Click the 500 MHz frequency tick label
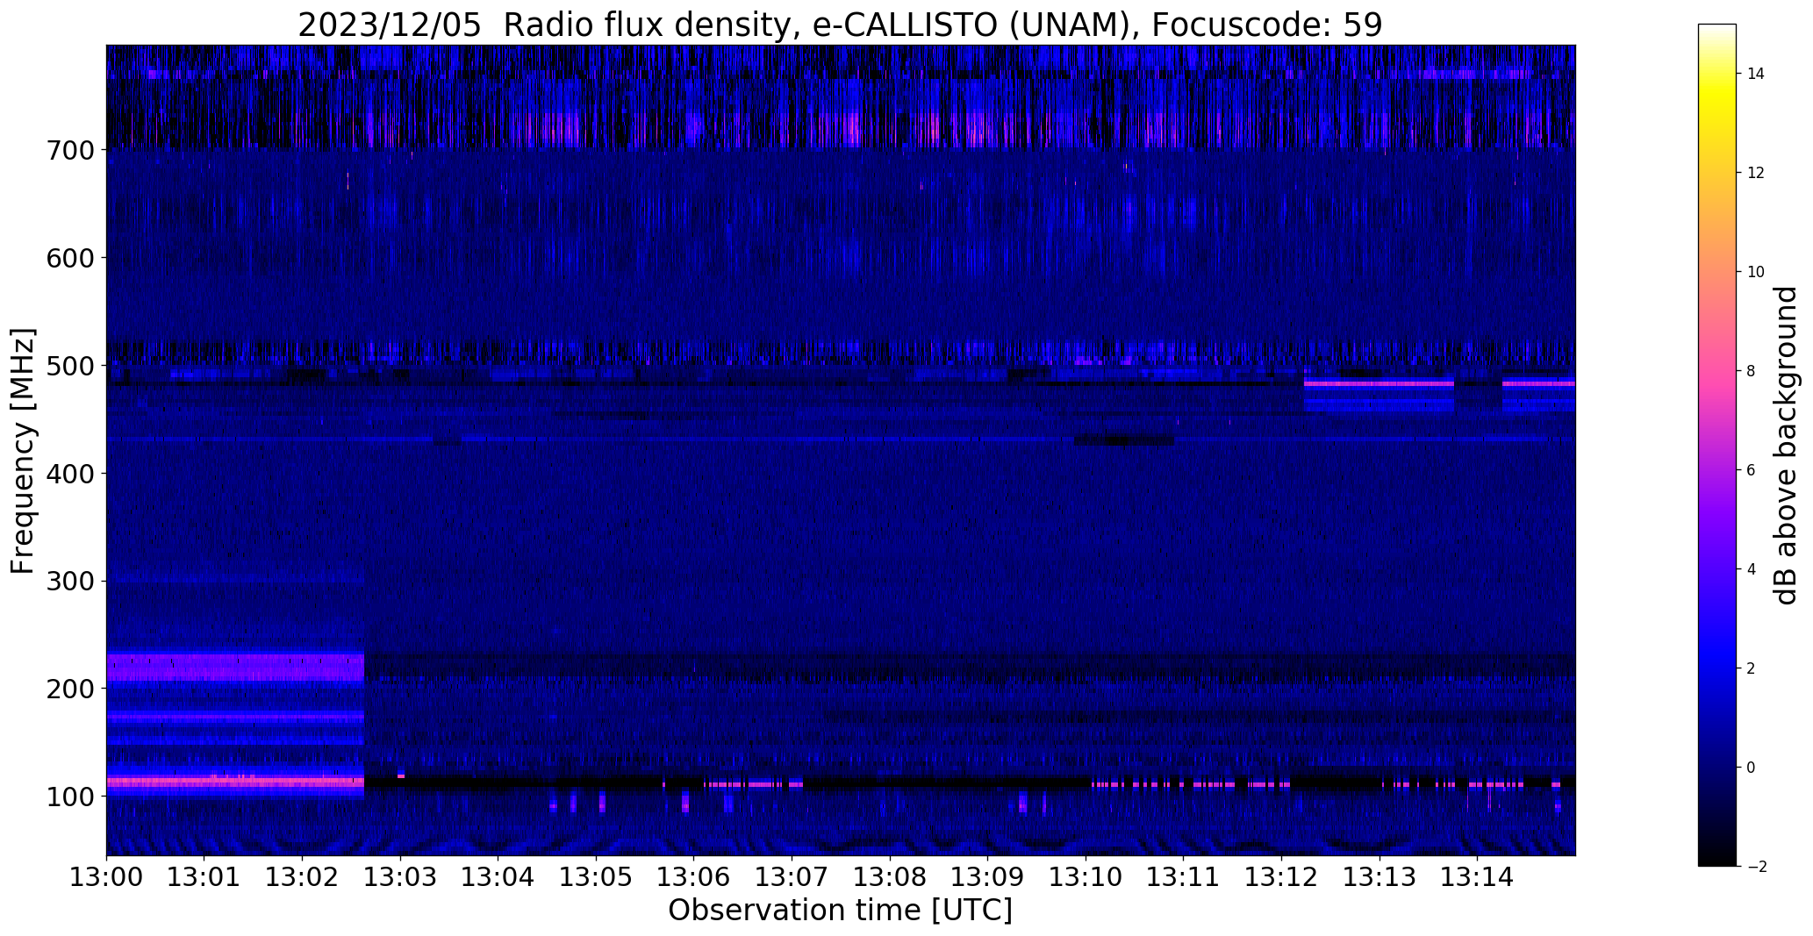The image size is (1813, 936). pyautogui.click(x=69, y=366)
